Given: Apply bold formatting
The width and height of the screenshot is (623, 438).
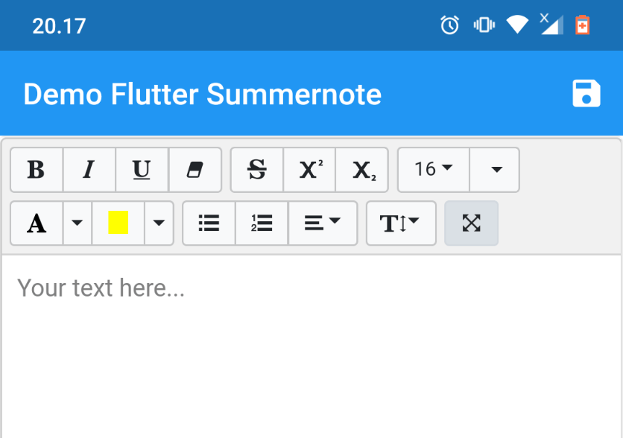Looking at the screenshot, I should pos(36,170).
